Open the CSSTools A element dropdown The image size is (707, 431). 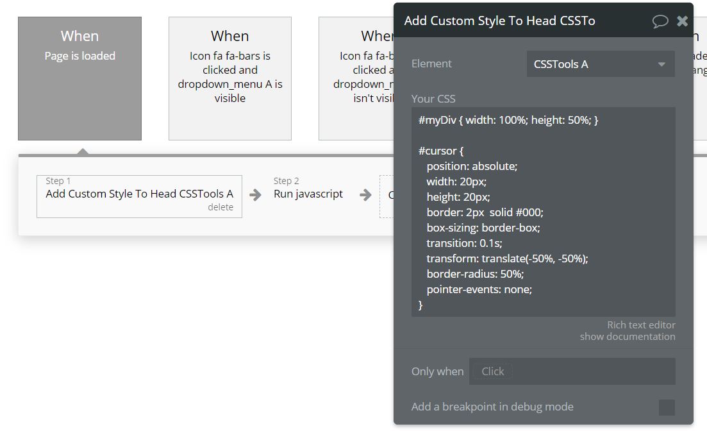coord(601,64)
